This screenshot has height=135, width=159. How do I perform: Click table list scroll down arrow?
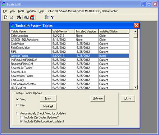[136, 87]
